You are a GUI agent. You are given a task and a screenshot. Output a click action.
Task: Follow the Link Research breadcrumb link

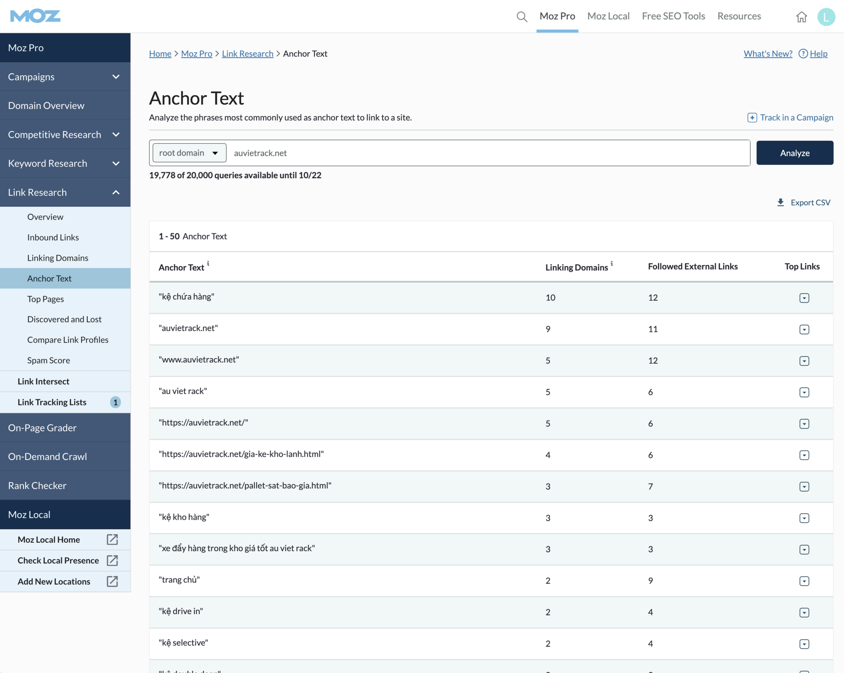[x=248, y=54]
